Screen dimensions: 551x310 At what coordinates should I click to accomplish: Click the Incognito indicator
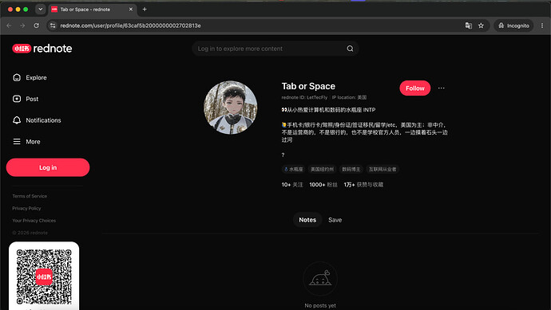point(513,26)
